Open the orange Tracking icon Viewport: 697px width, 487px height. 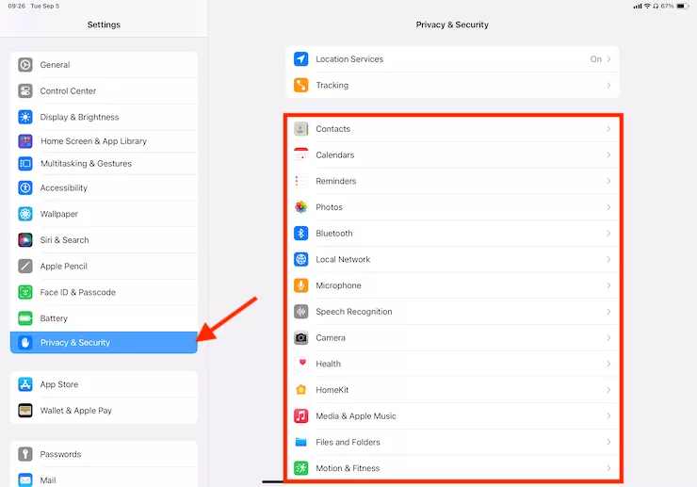(301, 85)
